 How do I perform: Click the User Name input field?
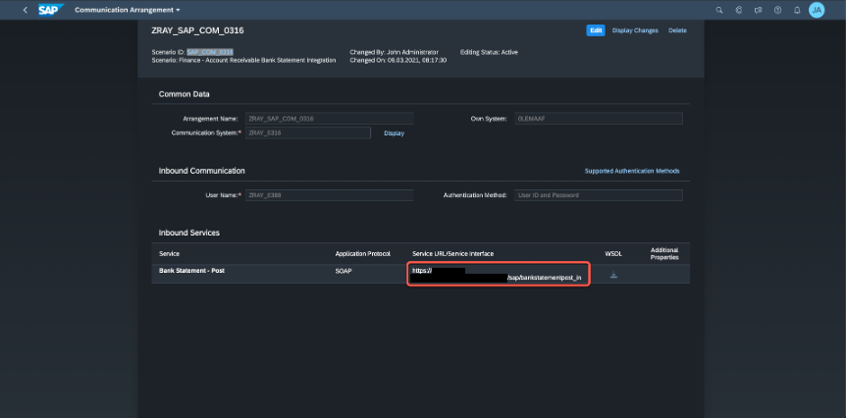329,195
